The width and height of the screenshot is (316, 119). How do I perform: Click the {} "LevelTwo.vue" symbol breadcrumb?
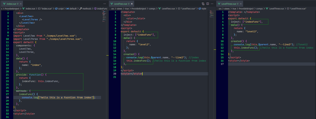(x=187, y=9)
